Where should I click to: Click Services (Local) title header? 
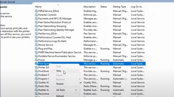coord(7,2)
